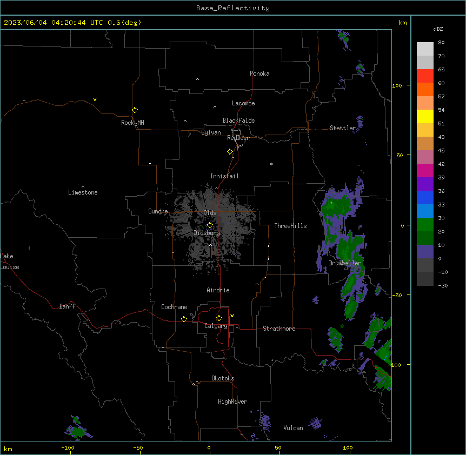Image resolution: width=466 pixels, height=455 pixels.
Task: Select the Didsbury label
Action: pyautogui.click(x=207, y=233)
